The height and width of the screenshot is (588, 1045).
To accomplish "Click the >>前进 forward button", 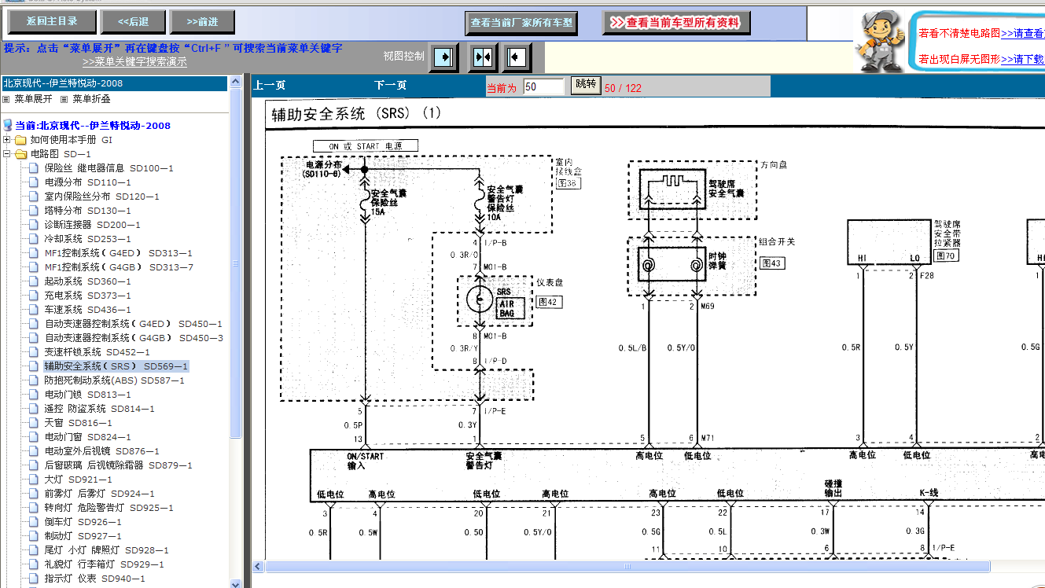I will click(203, 22).
